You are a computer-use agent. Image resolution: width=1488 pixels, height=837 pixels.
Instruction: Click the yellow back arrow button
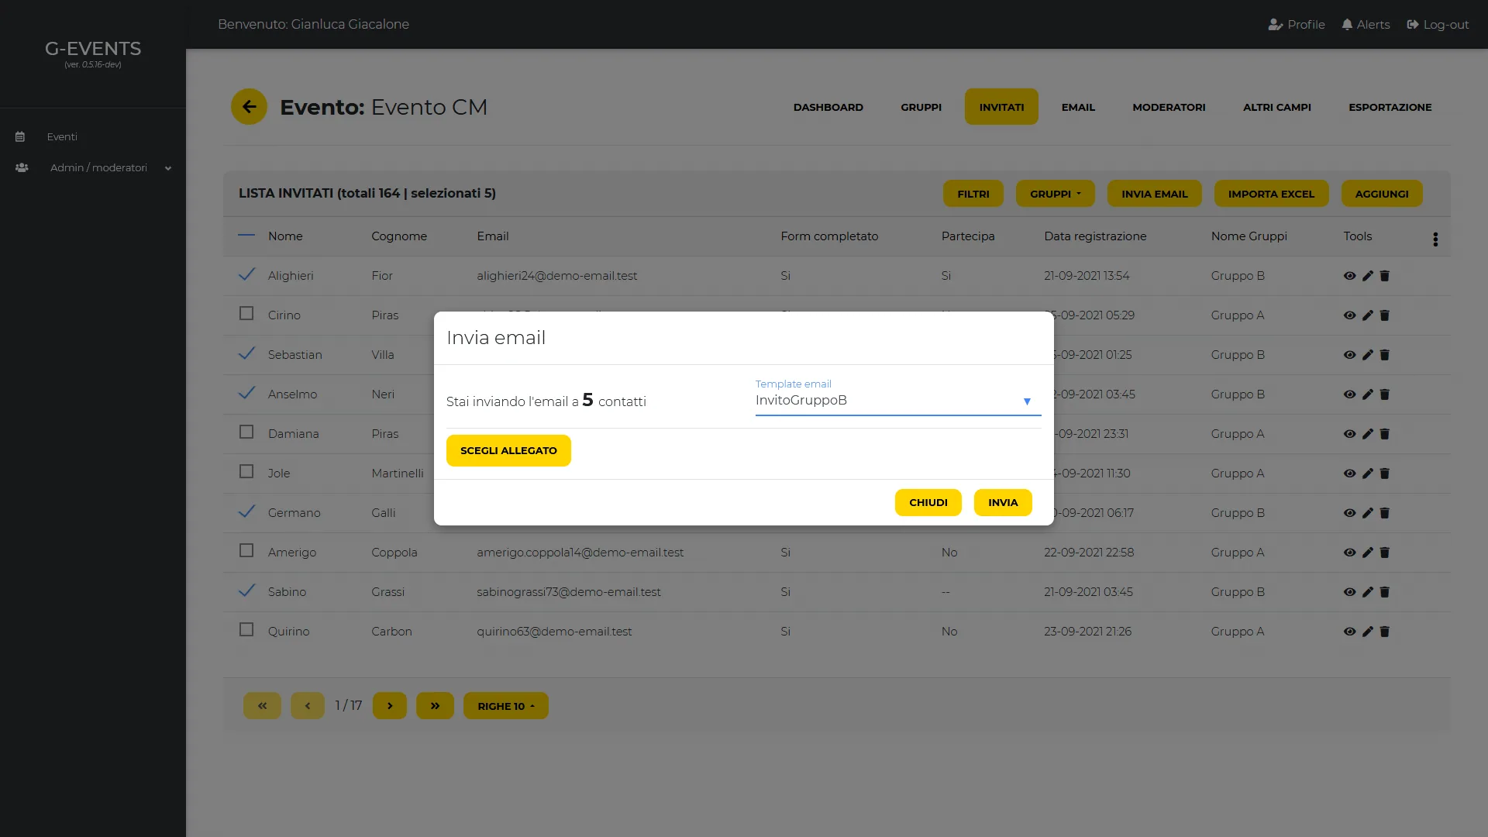coord(249,107)
